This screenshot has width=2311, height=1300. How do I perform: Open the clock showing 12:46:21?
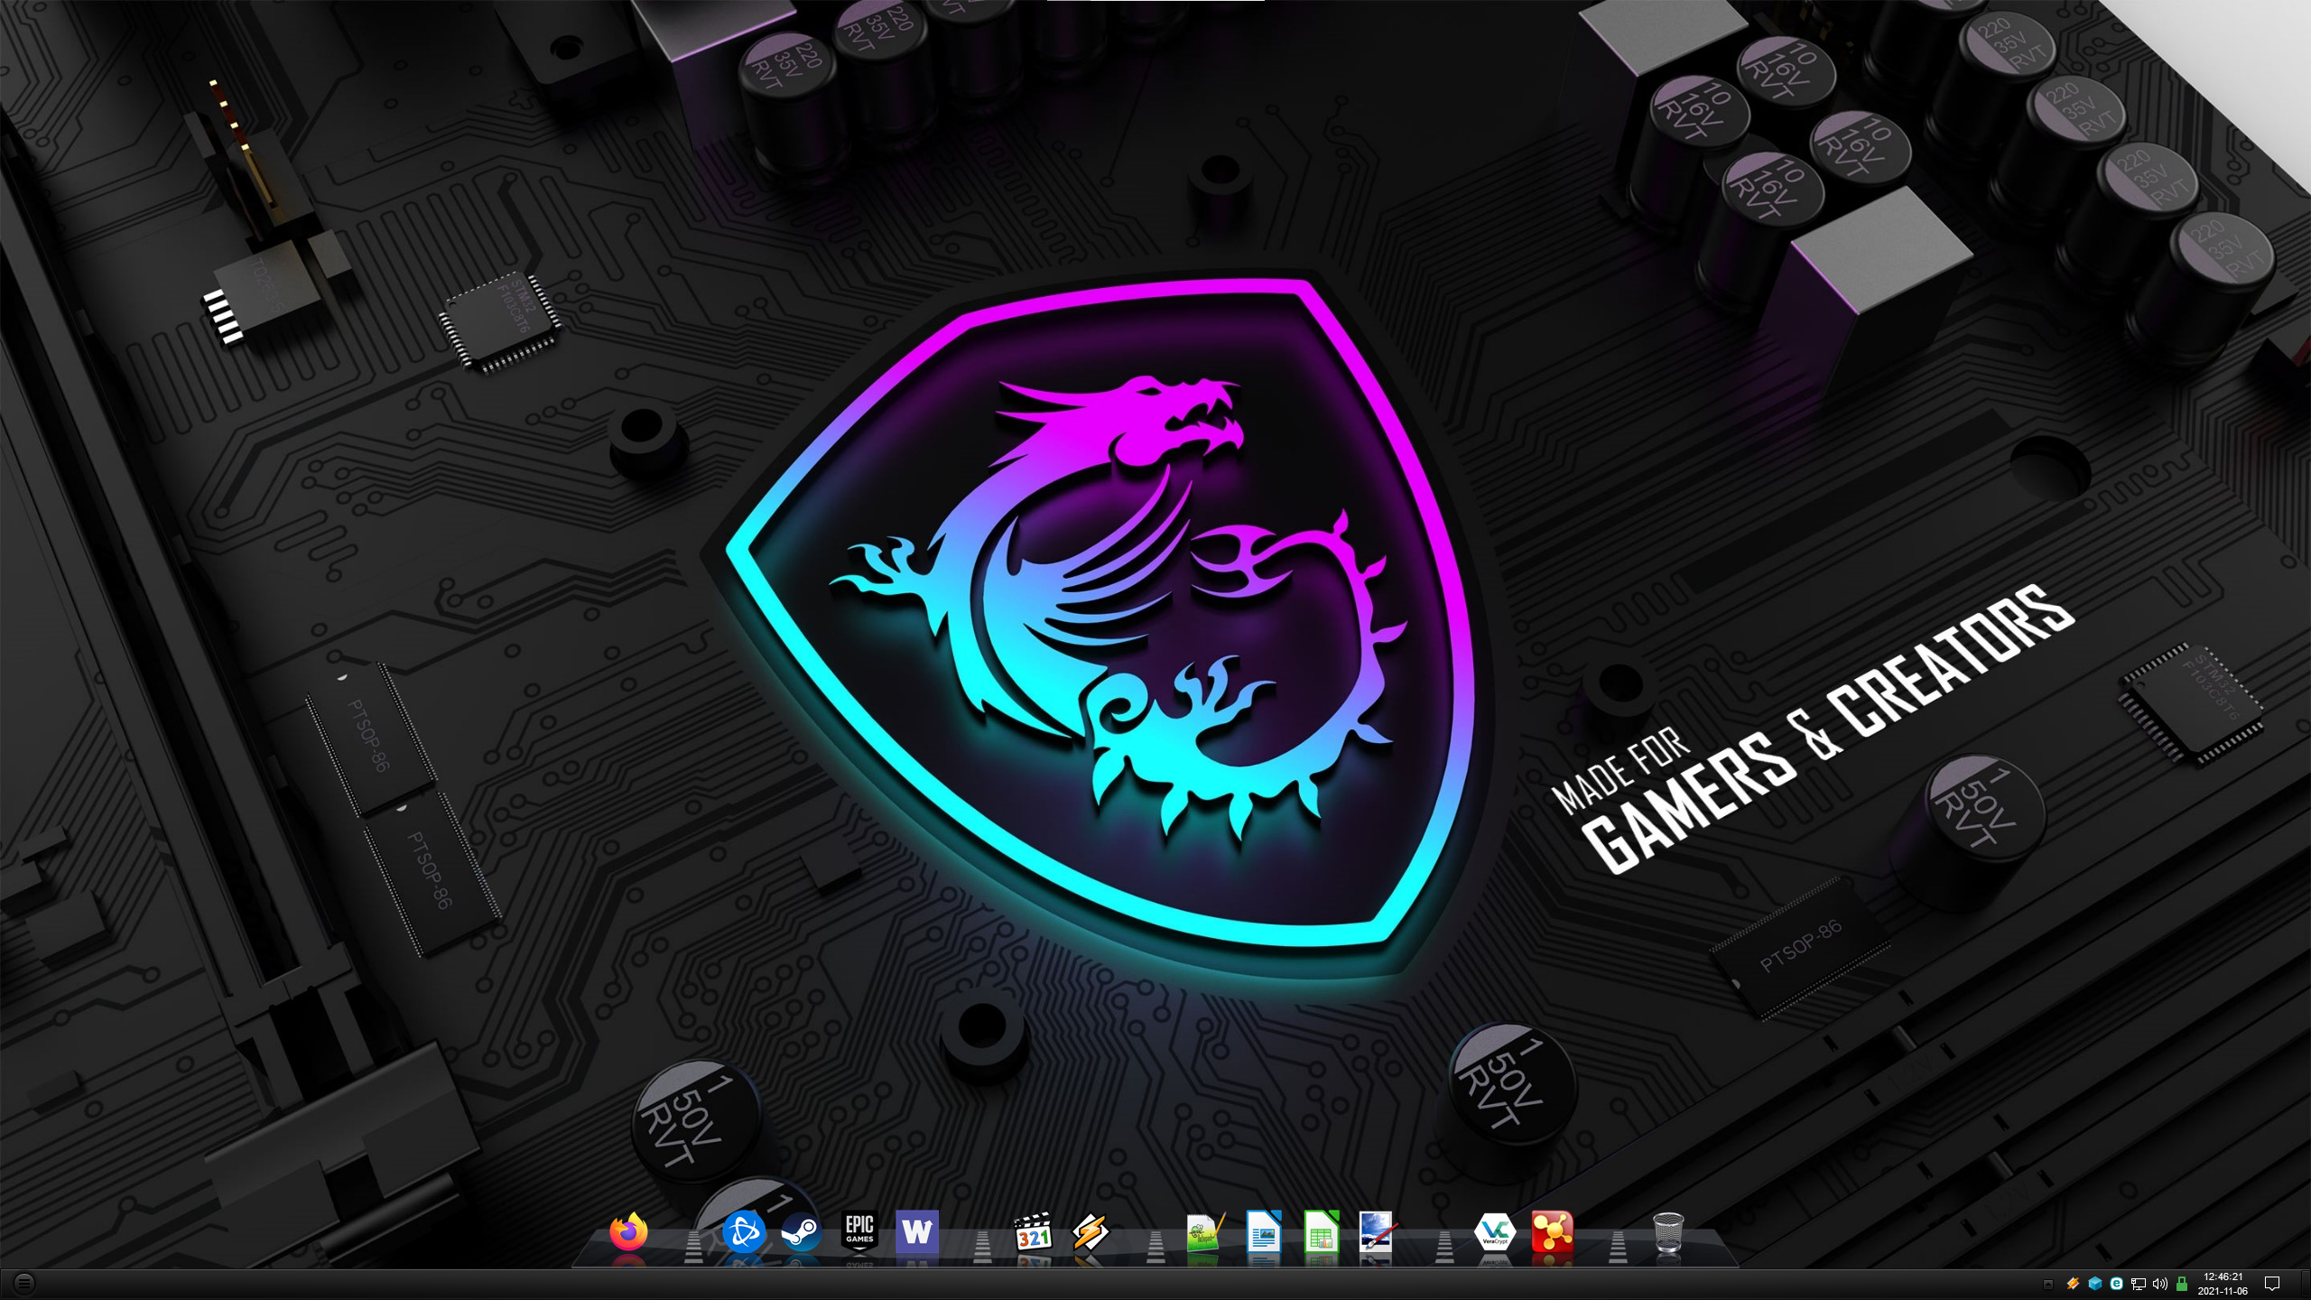2223,1284
